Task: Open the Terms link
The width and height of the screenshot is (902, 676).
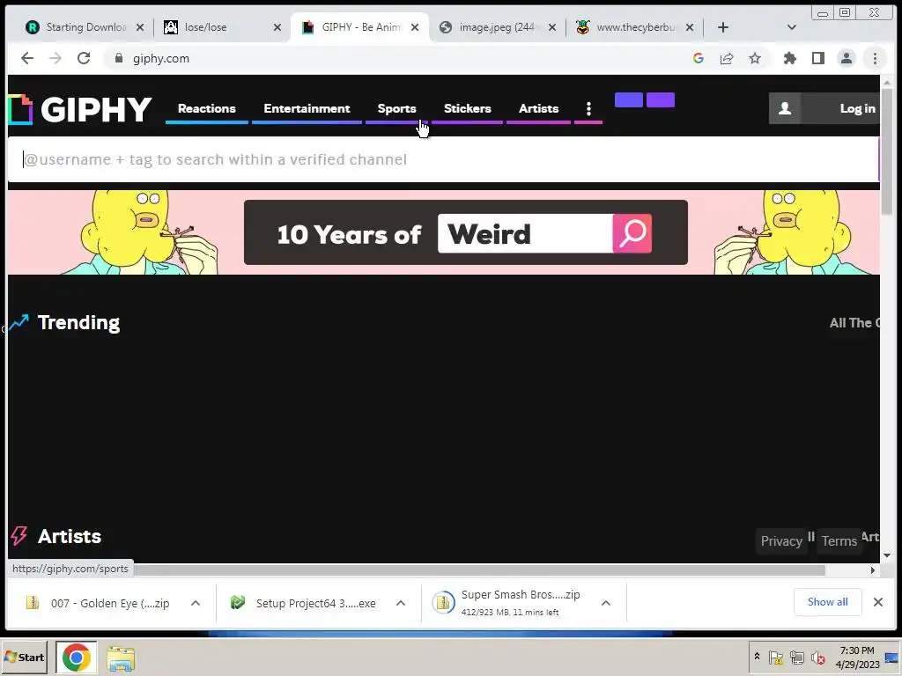Action: coord(839,541)
